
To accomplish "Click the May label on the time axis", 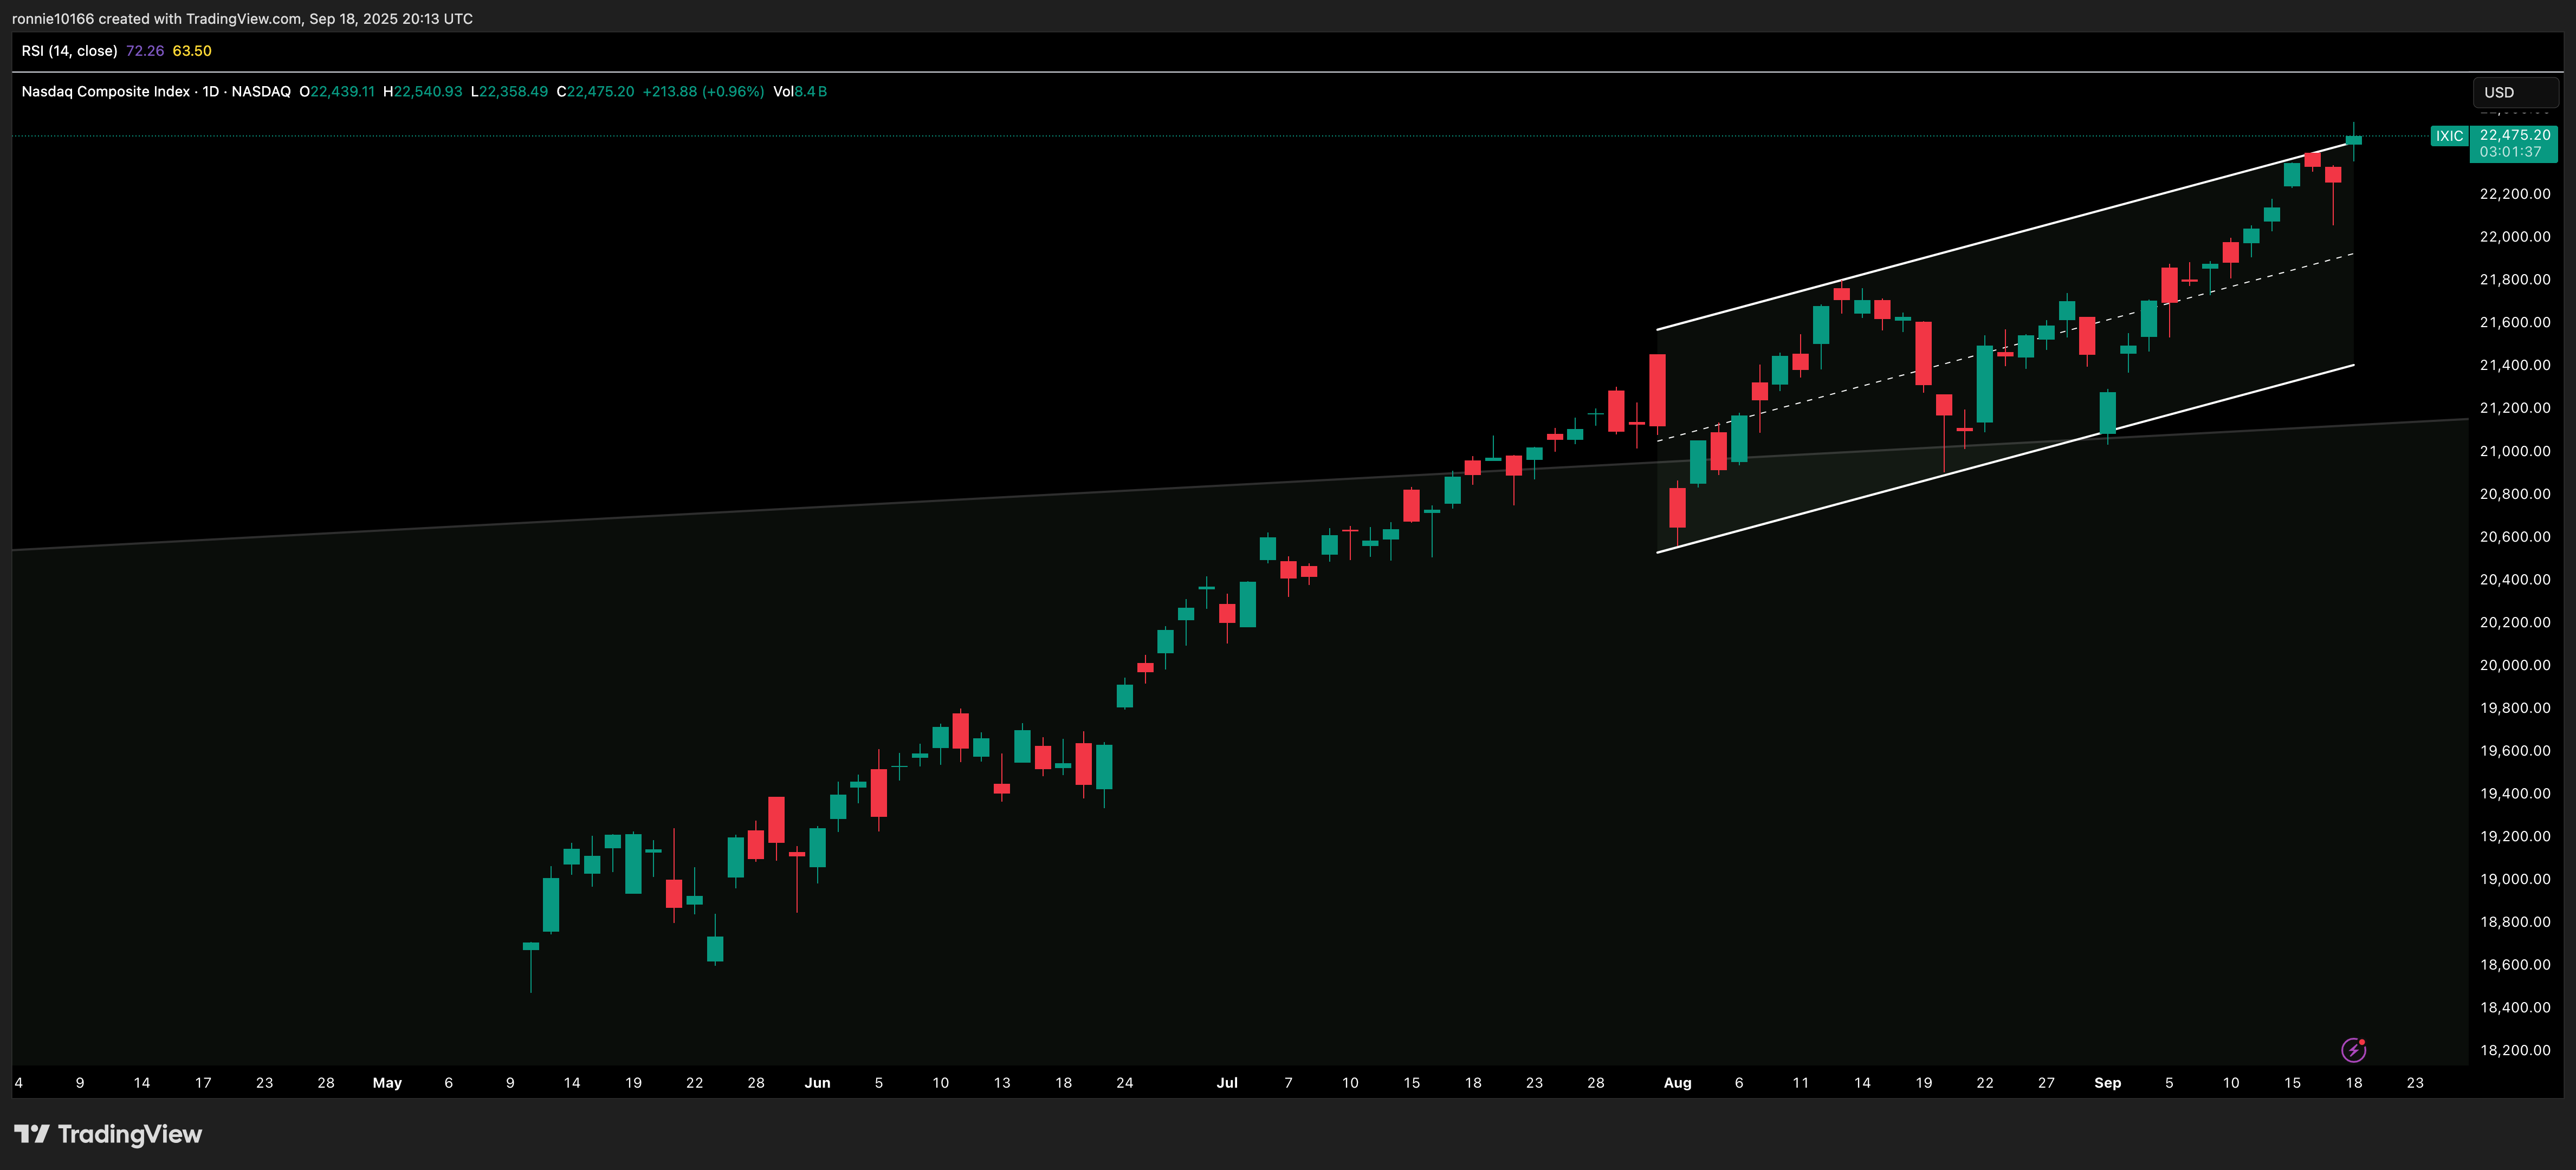I will click(387, 1082).
